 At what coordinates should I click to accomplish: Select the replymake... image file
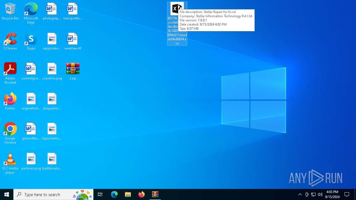click(x=52, y=42)
